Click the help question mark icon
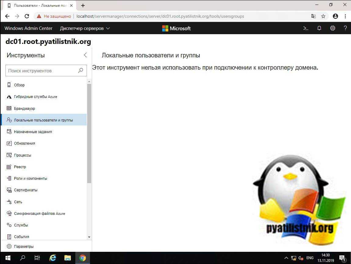The image size is (351, 264). click(345, 28)
